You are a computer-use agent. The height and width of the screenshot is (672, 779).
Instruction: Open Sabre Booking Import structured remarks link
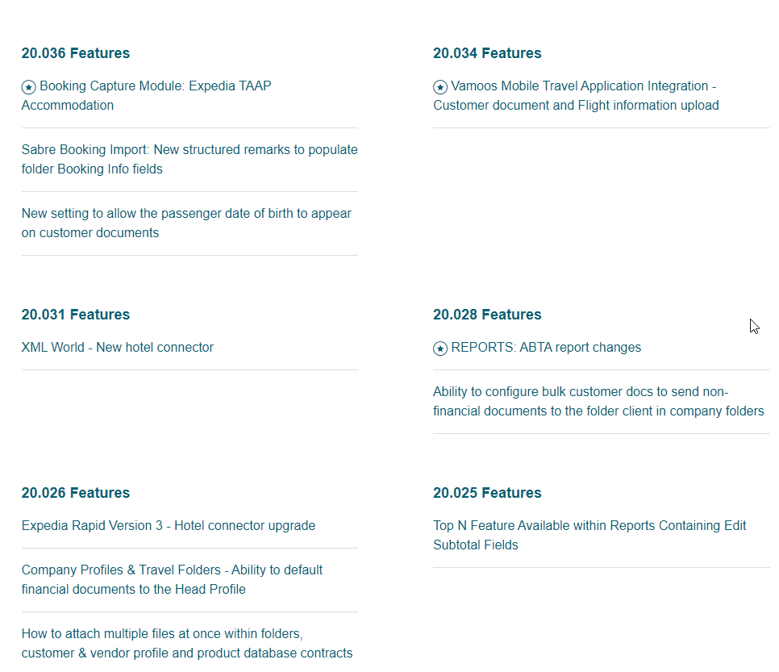coord(190,159)
